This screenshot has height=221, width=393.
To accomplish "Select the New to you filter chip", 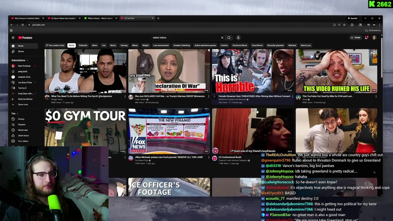I will tap(306, 45).
